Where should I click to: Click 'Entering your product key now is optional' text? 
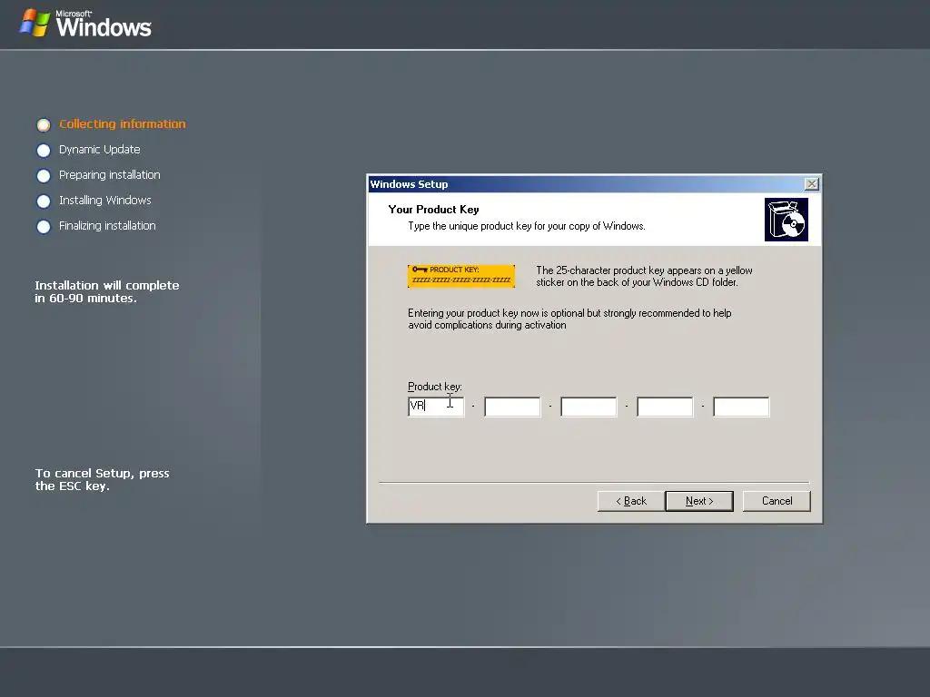569,319
